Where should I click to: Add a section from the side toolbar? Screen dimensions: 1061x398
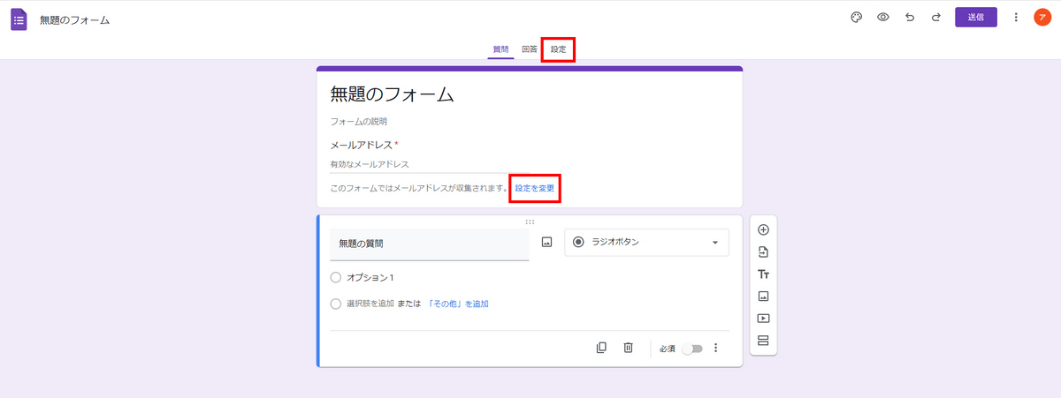764,342
